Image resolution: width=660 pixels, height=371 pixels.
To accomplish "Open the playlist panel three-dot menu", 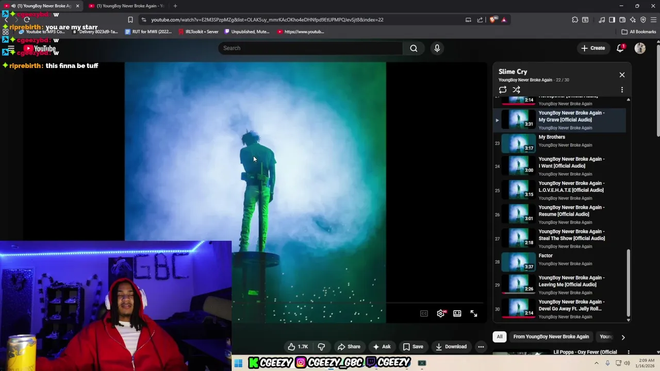I will click(622, 90).
